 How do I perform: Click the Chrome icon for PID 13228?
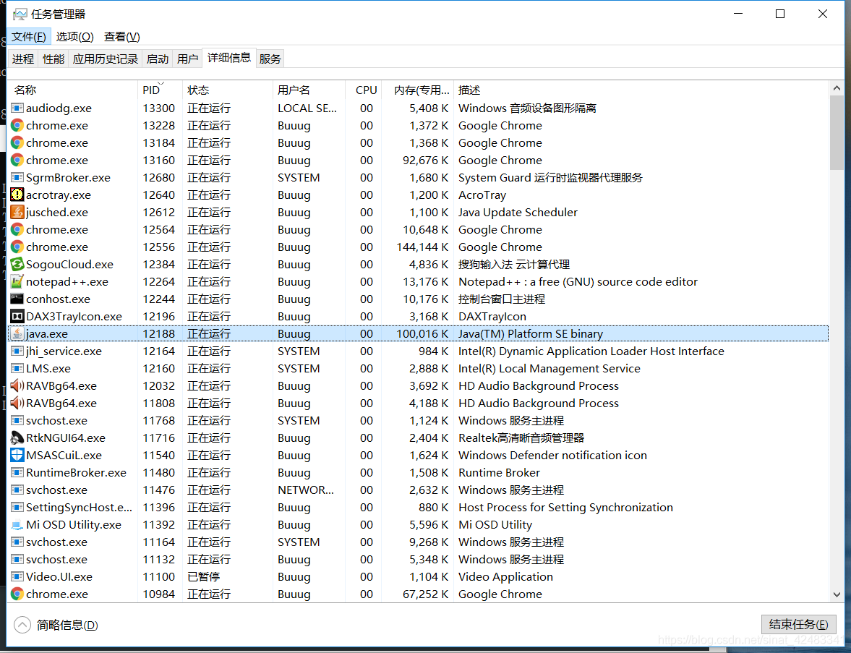pyautogui.click(x=17, y=125)
